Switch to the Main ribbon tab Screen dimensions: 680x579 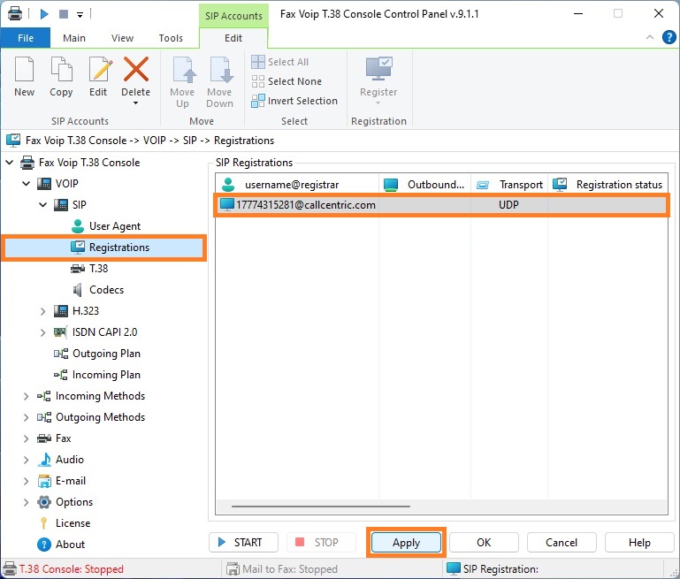[74, 38]
